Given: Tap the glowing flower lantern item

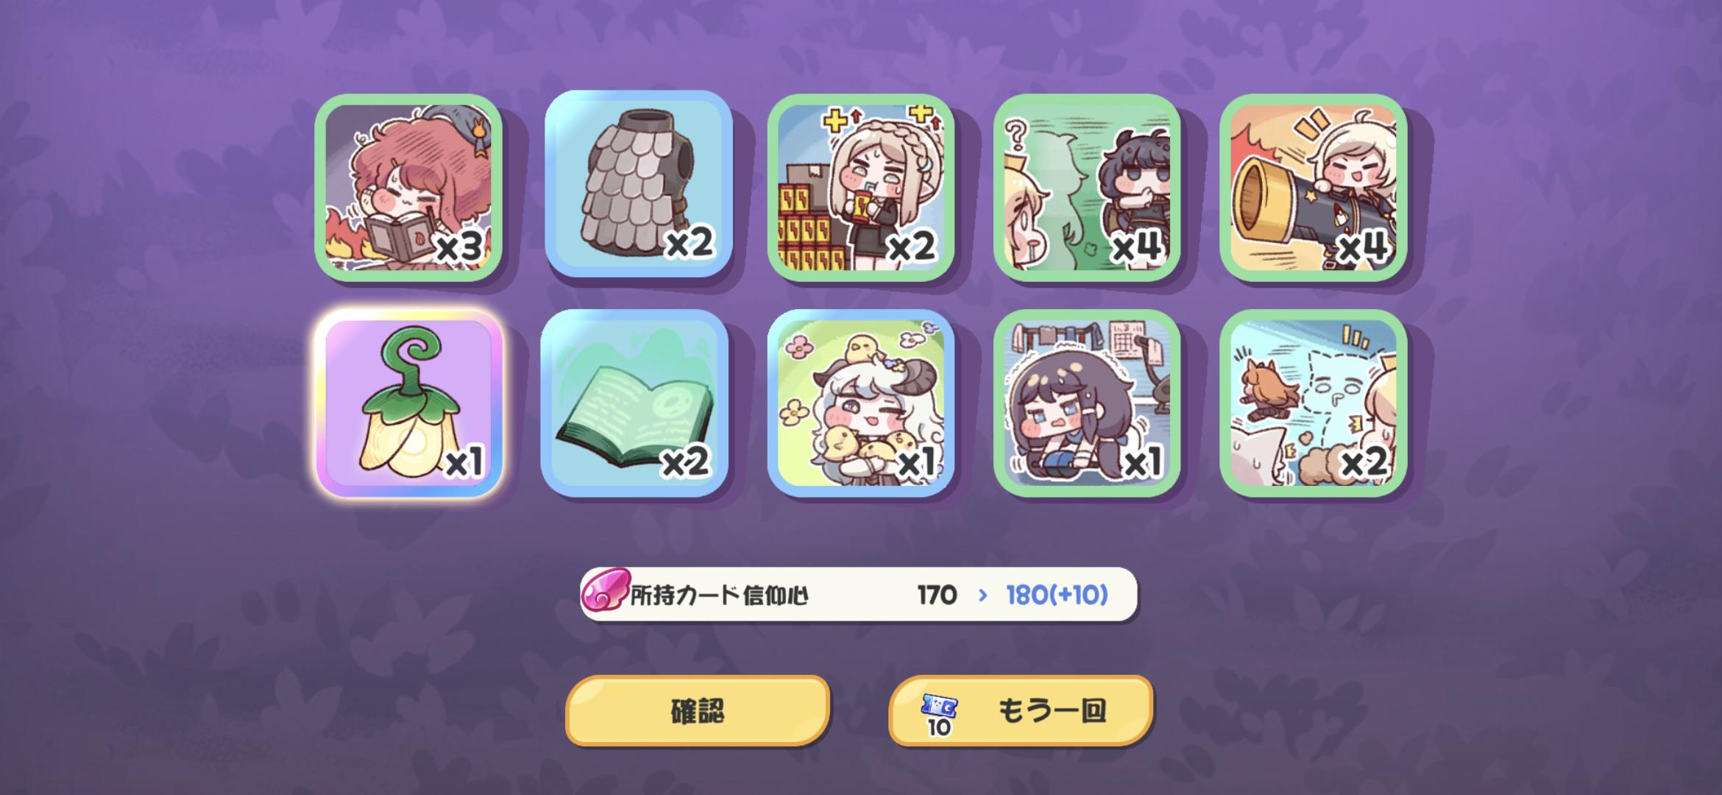Looking at the screenshot, I should [408, 403].
